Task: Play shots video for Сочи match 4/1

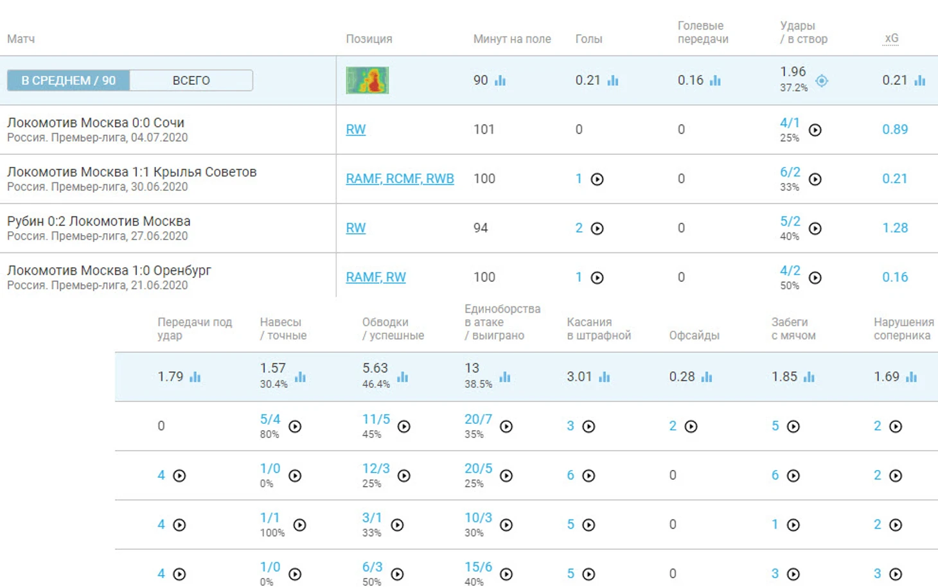Action: (x=815, y=130)
